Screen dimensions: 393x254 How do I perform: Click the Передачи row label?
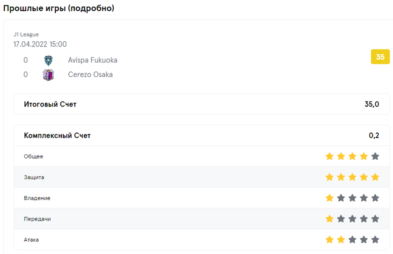coord(37,219)
